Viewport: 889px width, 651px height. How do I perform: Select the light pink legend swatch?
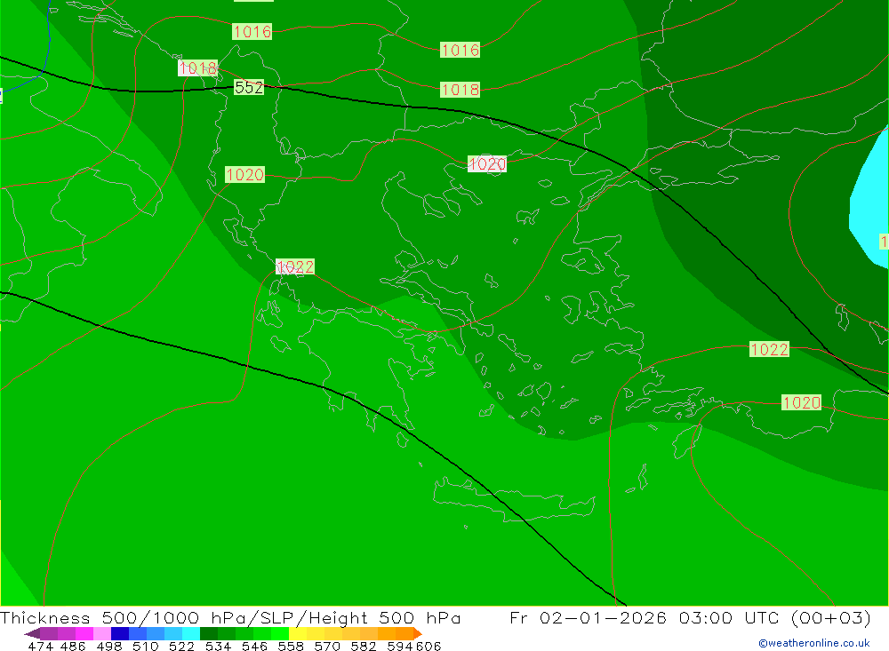point(102,633)
